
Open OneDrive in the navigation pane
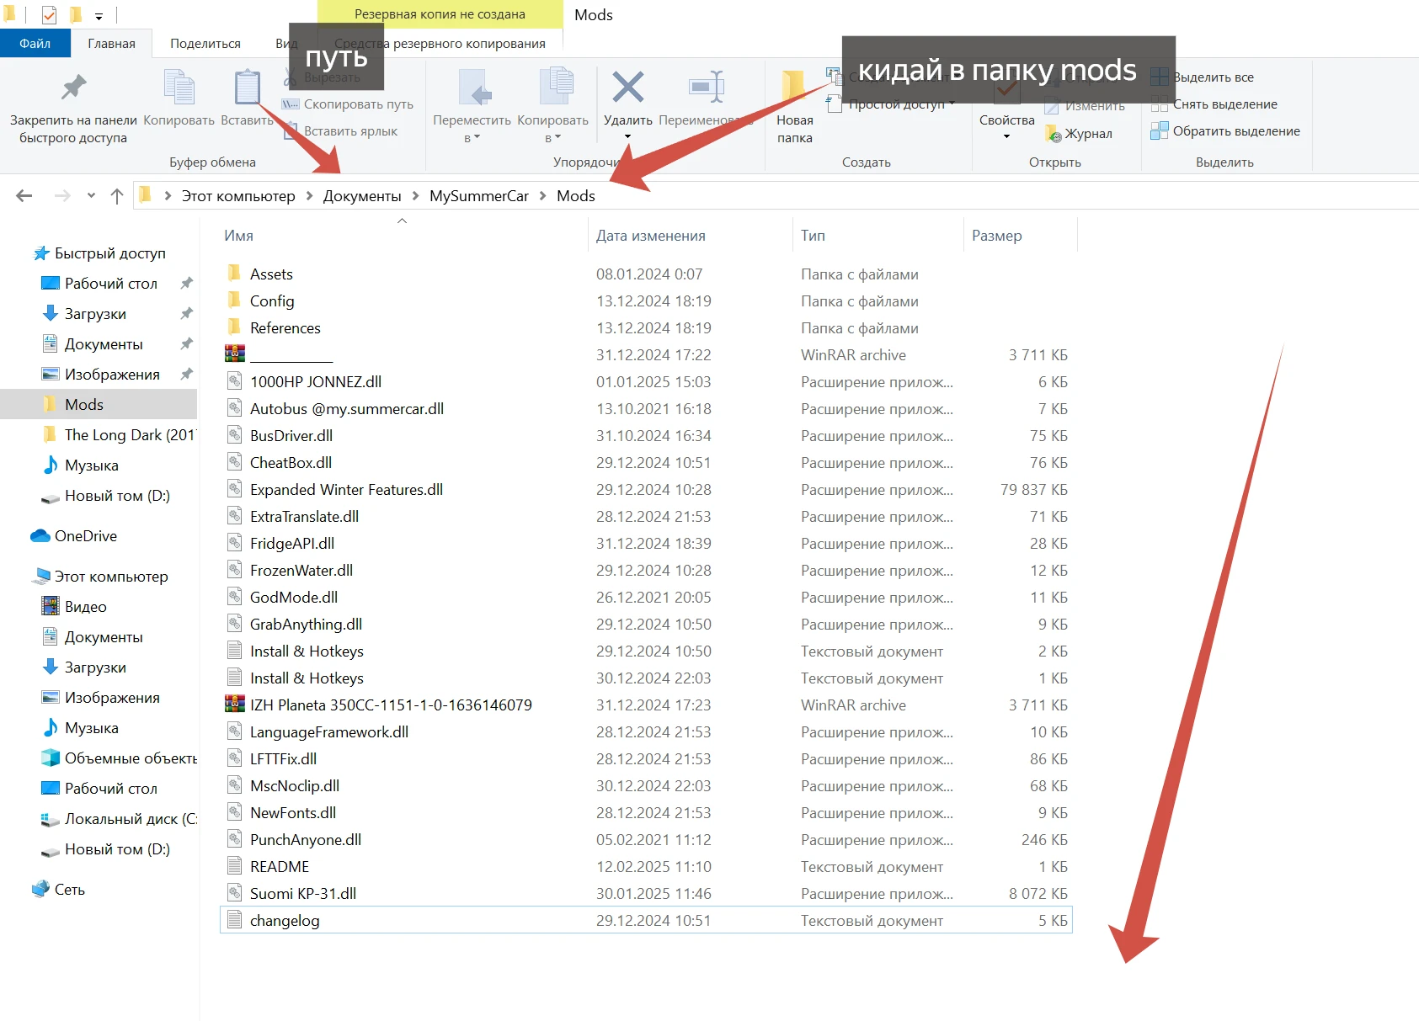tap(85, 536)
